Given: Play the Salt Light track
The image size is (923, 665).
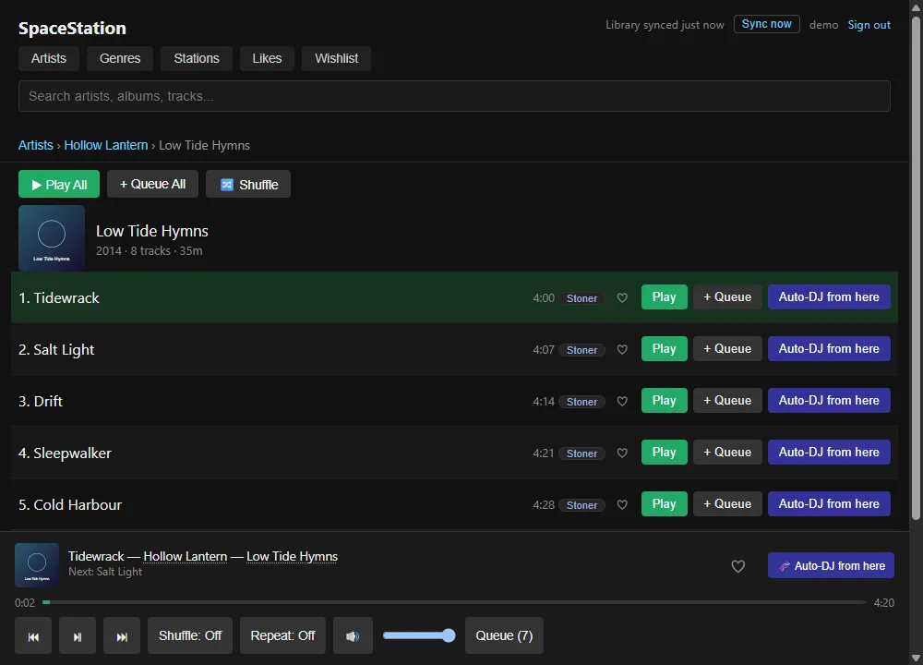Looking at the screenshot, I should click(x=664, y=349).
